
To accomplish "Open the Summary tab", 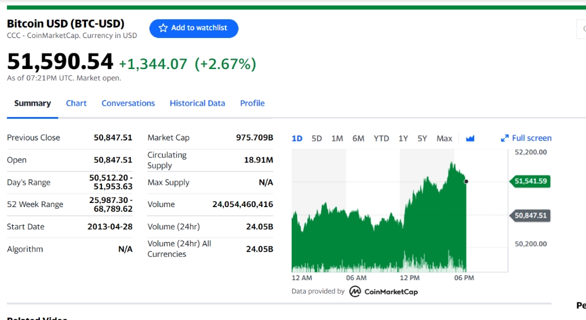I will pos(32,104).
